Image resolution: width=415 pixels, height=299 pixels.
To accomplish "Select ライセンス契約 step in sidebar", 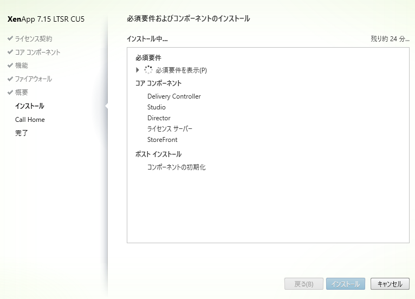I will click(x=34, y=39).
